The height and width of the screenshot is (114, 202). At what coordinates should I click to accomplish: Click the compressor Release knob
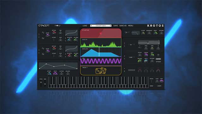click(x=140, y=61)
